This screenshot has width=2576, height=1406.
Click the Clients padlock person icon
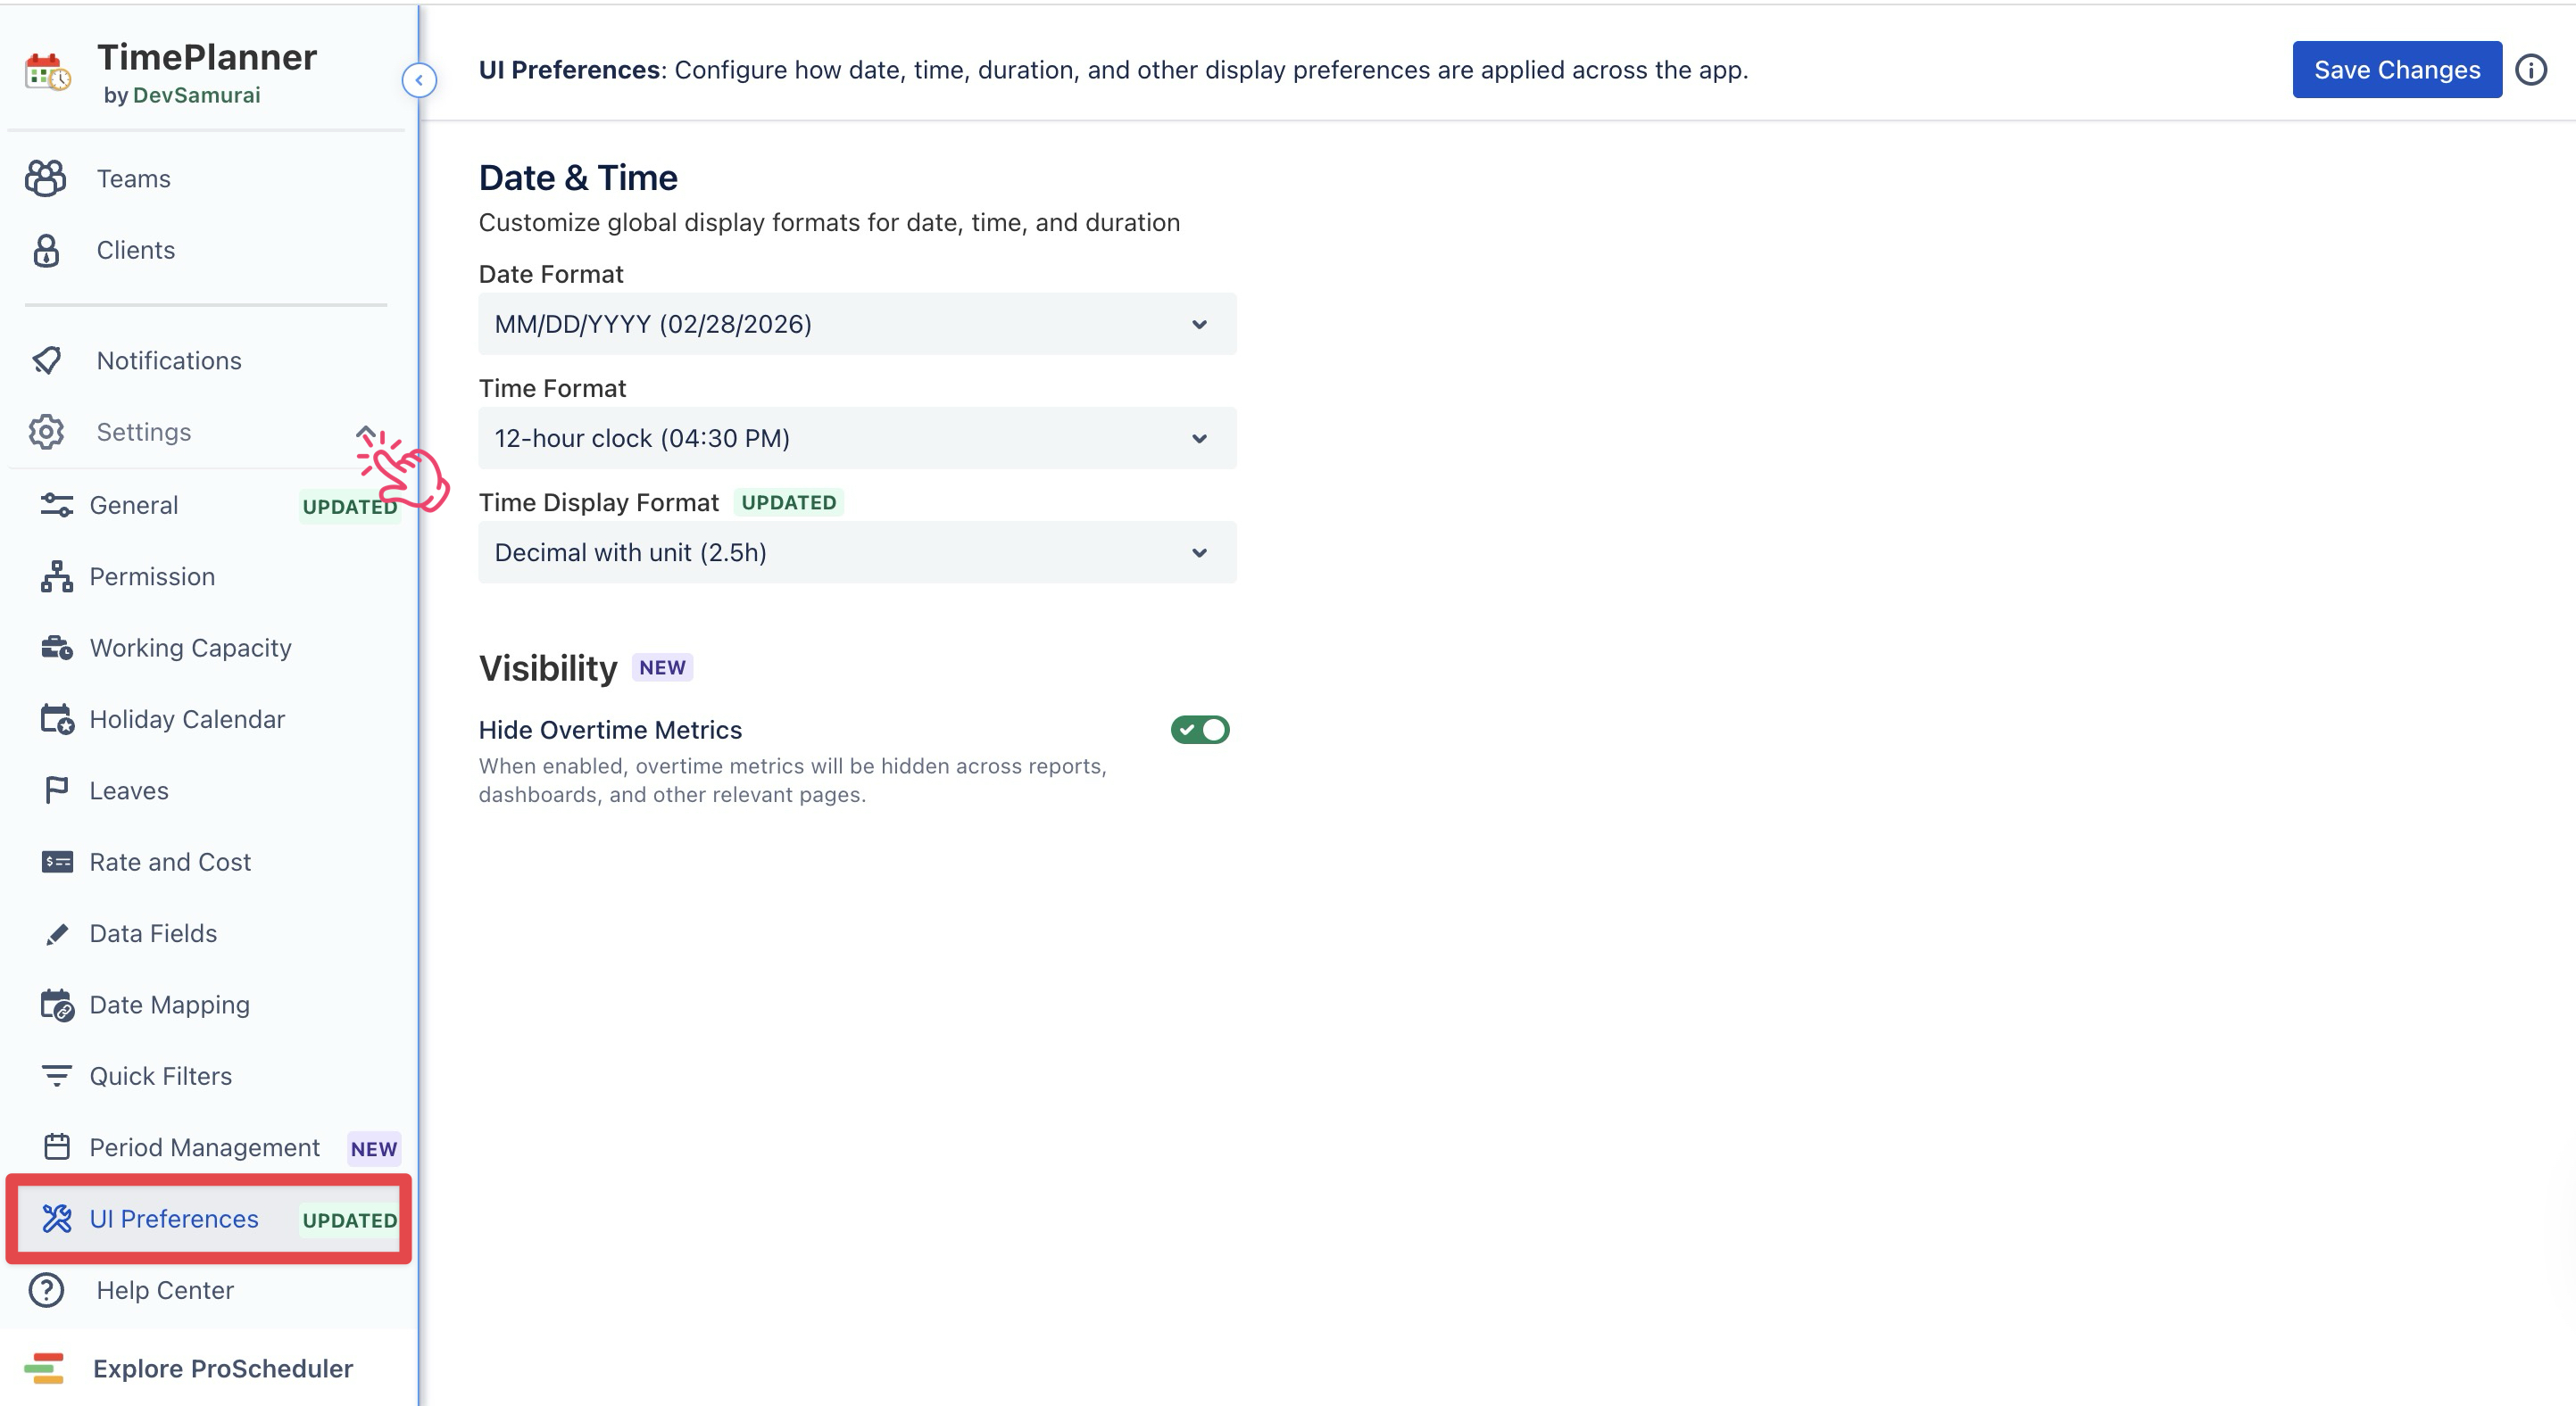click(x=46, y=251)
